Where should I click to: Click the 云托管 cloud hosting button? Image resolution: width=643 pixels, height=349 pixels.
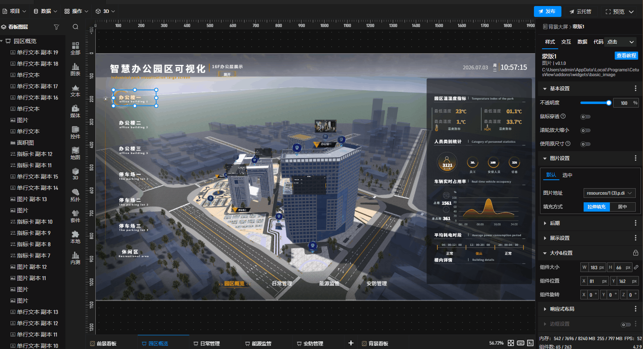[x=580, y=12]
